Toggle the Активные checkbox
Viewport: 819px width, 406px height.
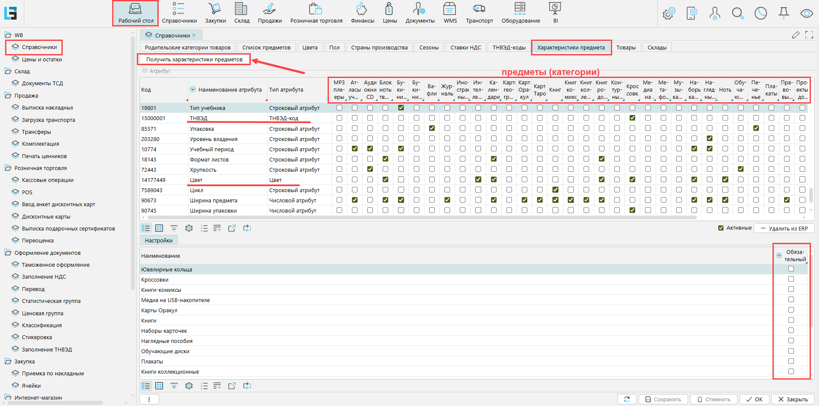click(721, 228)
